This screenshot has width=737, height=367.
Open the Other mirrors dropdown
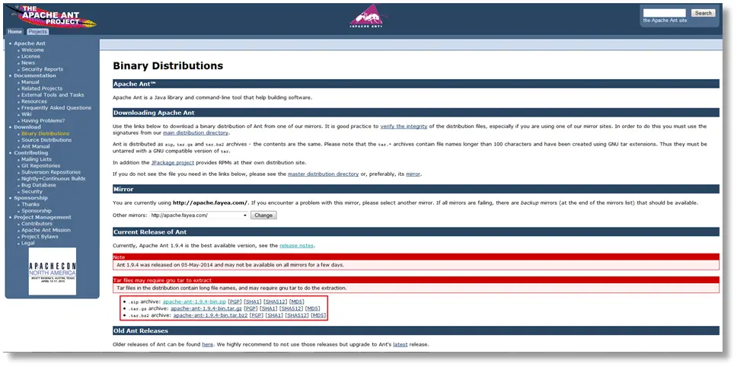[199, 215]
